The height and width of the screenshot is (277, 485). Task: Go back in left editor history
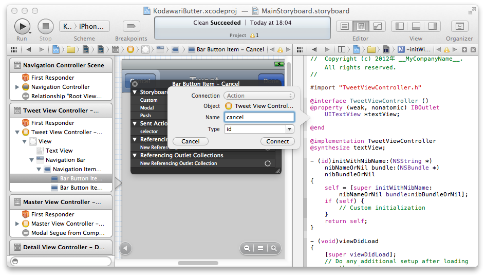tap(29, 49)
